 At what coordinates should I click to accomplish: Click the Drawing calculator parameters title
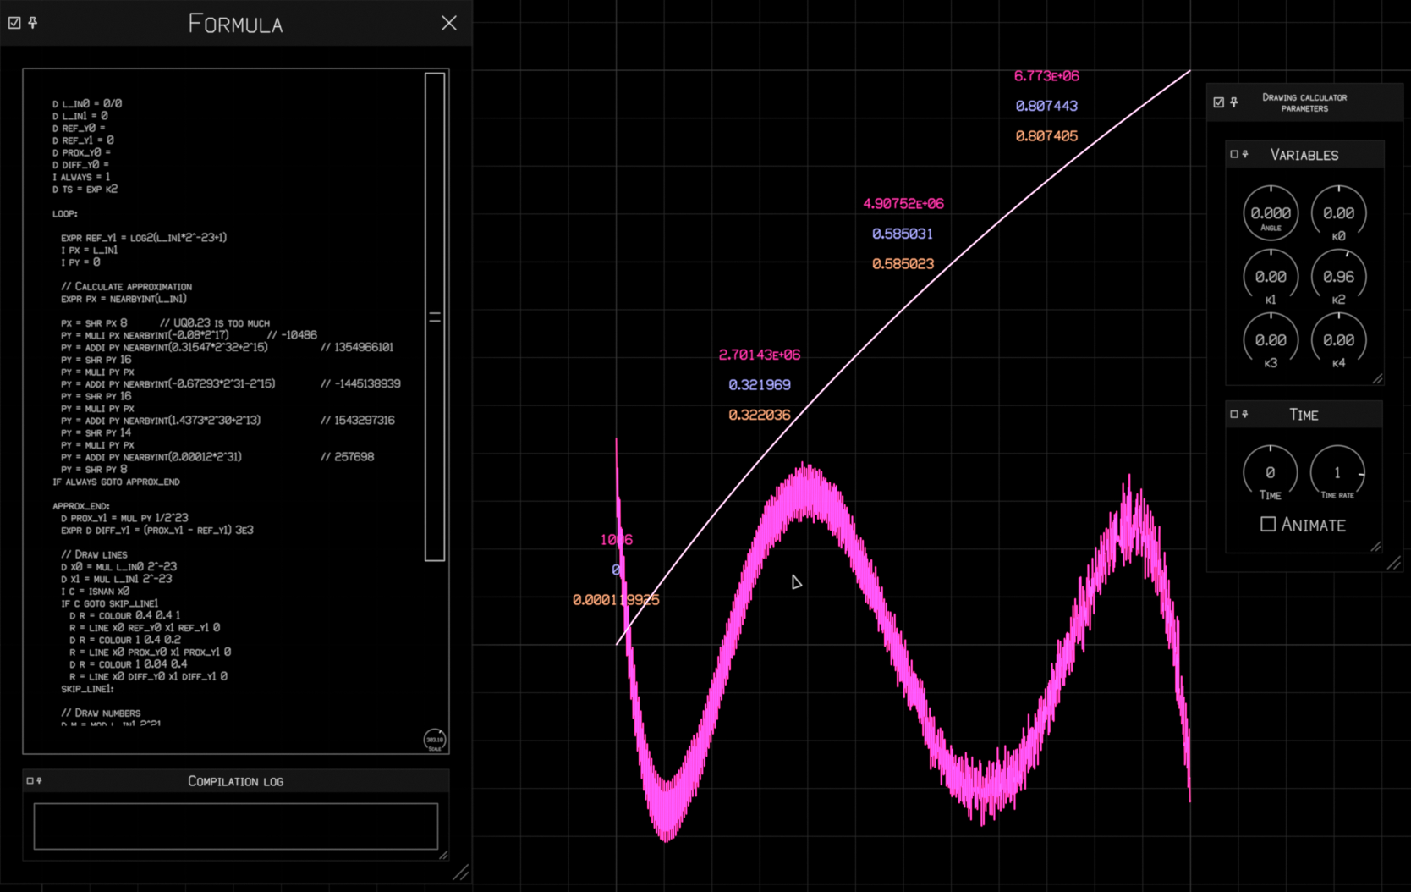point(1304,102)
